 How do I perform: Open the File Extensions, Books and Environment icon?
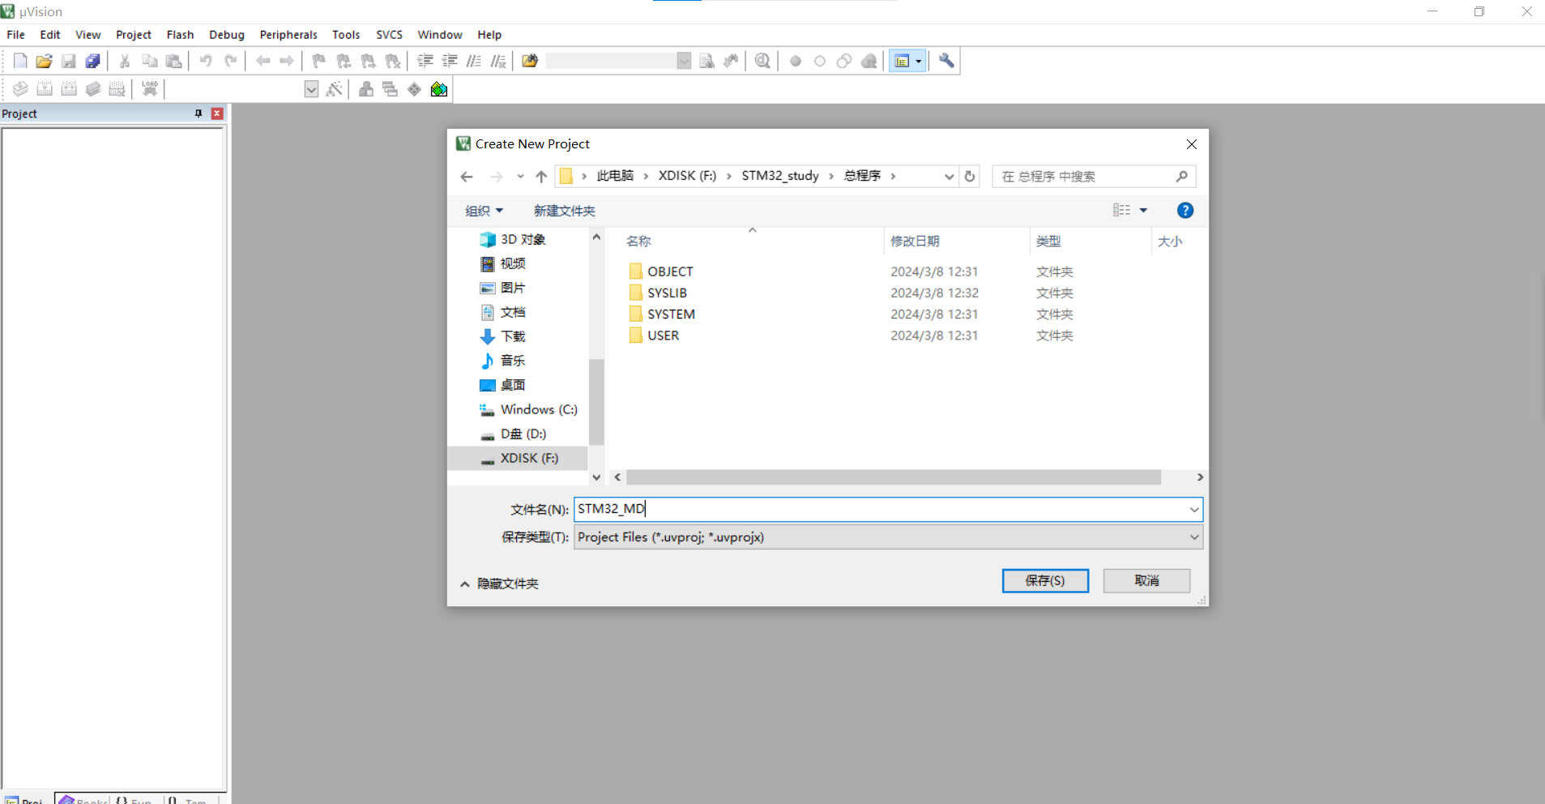click(x=366, y=89)
